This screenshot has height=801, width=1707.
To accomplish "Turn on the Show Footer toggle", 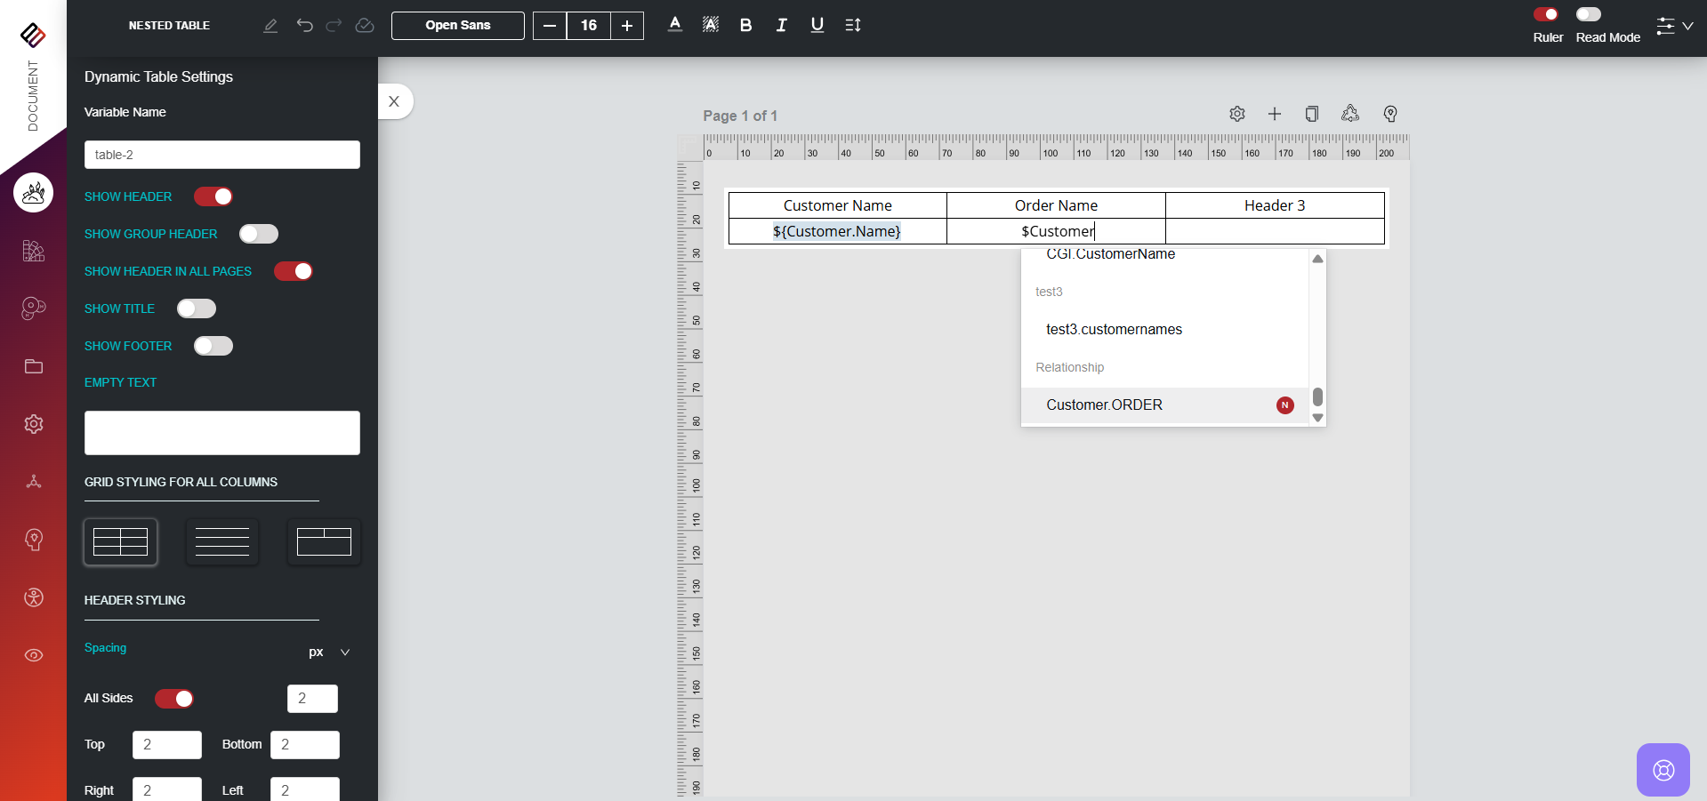I will point(213,346).
